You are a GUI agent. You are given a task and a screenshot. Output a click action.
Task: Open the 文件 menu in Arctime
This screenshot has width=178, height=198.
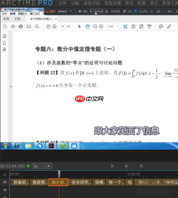63,3
